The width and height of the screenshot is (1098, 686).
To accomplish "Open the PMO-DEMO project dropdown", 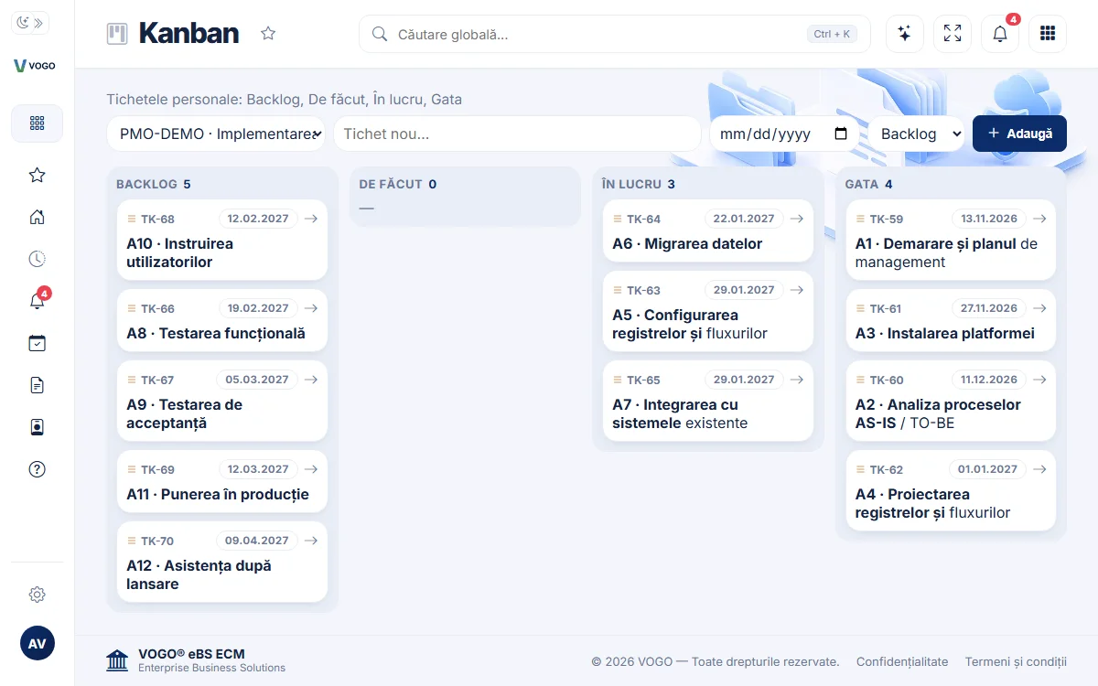I will tap(216, 134).
